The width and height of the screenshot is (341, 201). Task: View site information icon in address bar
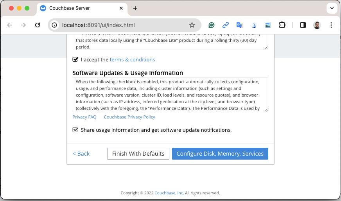click(54, 25)
